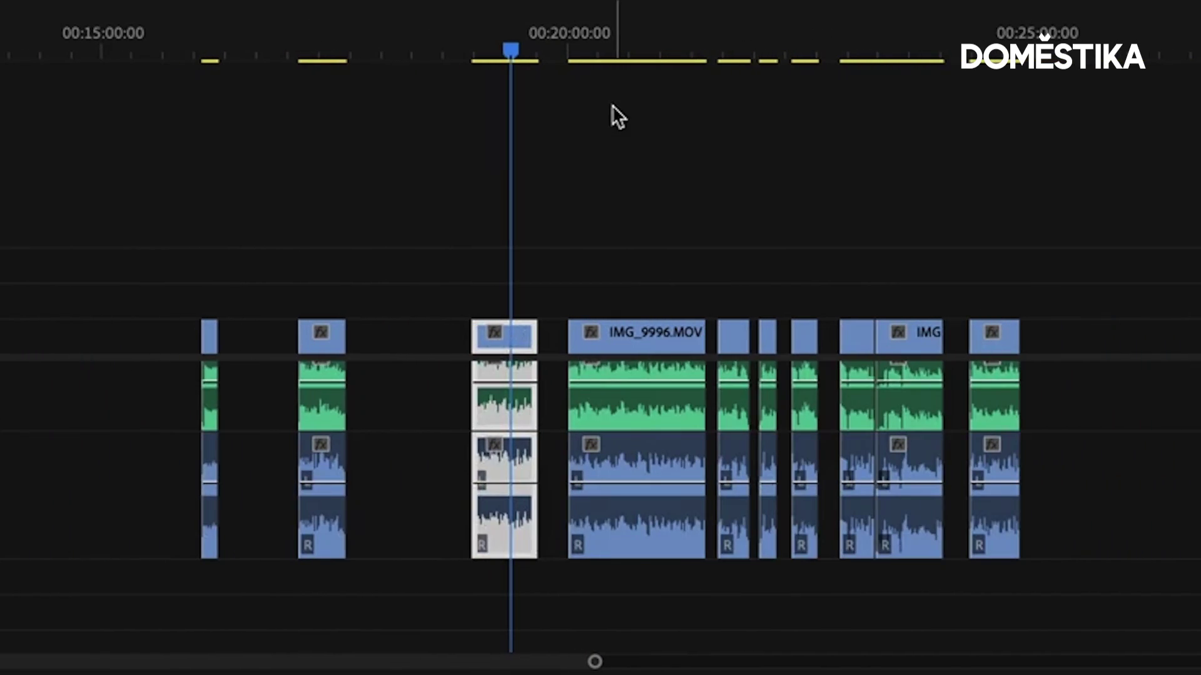Click fx badge on IMG_9996.MOV video clip
This screenshot has height=675, width=1201.
tap(590, 332)
